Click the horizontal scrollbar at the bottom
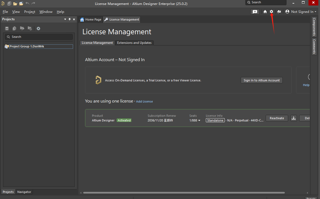The height and width of the screenshot is (199, 320). click(x=184, y=193)
